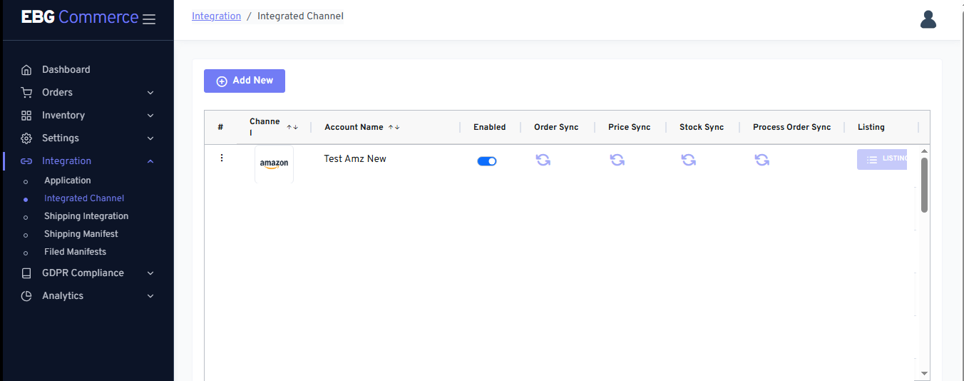Open the user profile avatar icon
The height and width of the screenshot is (381, 964).
pyautogui.click(x=928, y=19)
